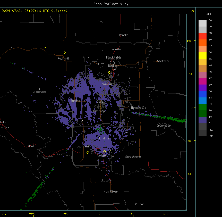Viewport: 222px width, 217px height.
Task: Click the purple 10 dBZ legend swatch
Action: [202, 120]
